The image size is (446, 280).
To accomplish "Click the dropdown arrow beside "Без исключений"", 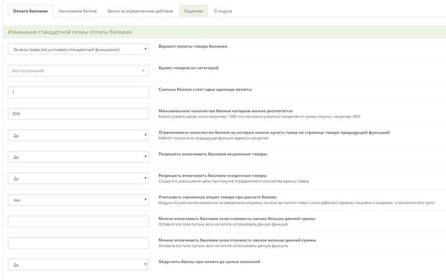I will tap(144, 70).
